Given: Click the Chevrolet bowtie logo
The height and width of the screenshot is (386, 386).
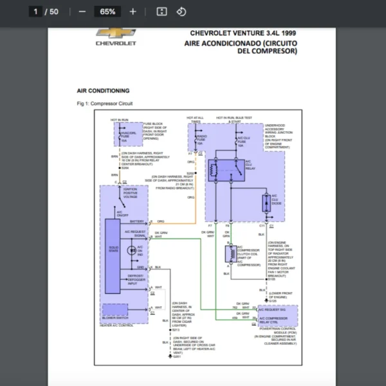Looking at the screenshot, I should [116, 33].
